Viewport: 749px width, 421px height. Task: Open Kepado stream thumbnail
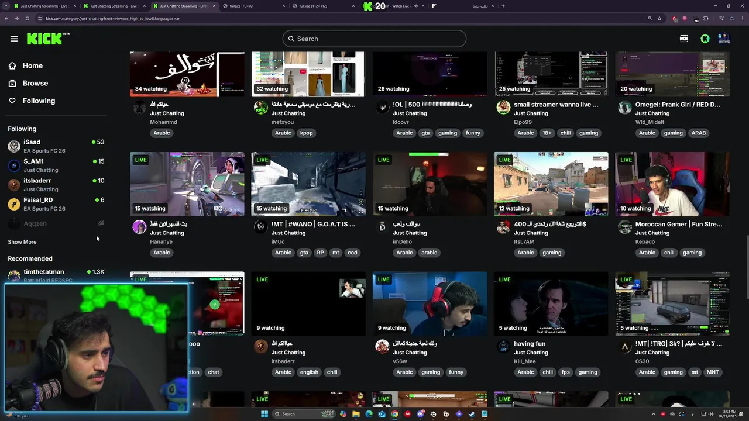(672, 184)
